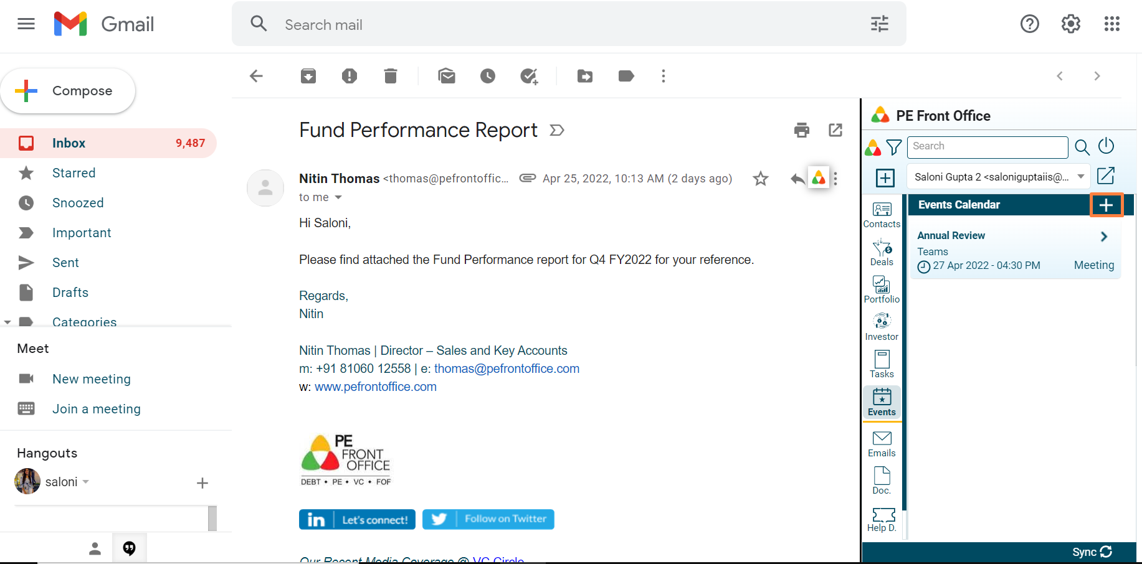Click the PE Front Office power icon
1142x564 pixels.
1106,146
